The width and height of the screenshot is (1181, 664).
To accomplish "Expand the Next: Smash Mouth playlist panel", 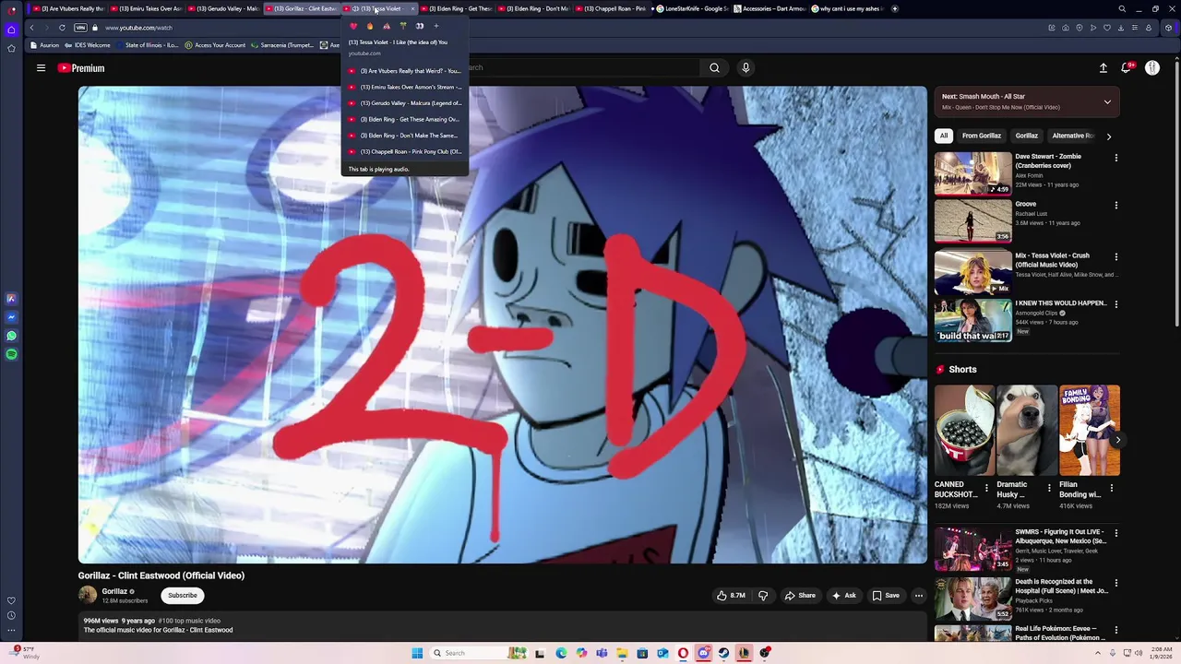I will 1107,101.
